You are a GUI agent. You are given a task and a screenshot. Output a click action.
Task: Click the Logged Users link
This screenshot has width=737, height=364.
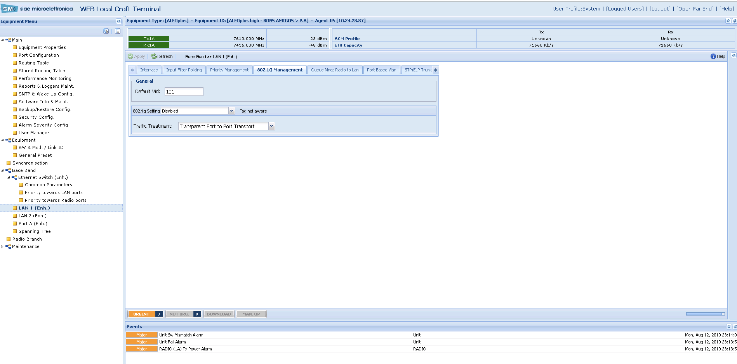point(625,9)
